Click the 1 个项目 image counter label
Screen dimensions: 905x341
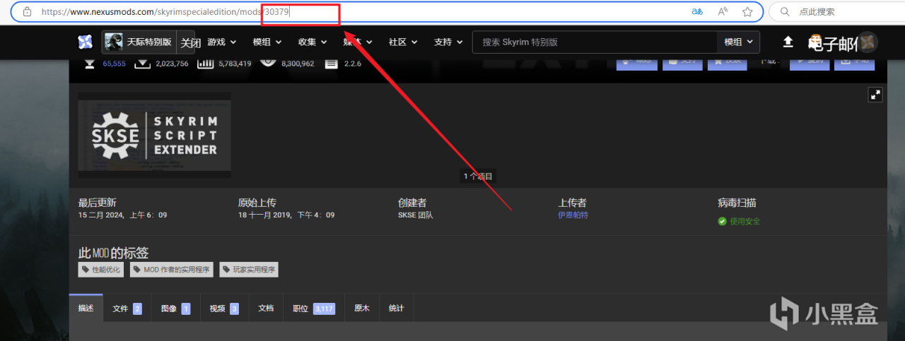pos(479,177)
